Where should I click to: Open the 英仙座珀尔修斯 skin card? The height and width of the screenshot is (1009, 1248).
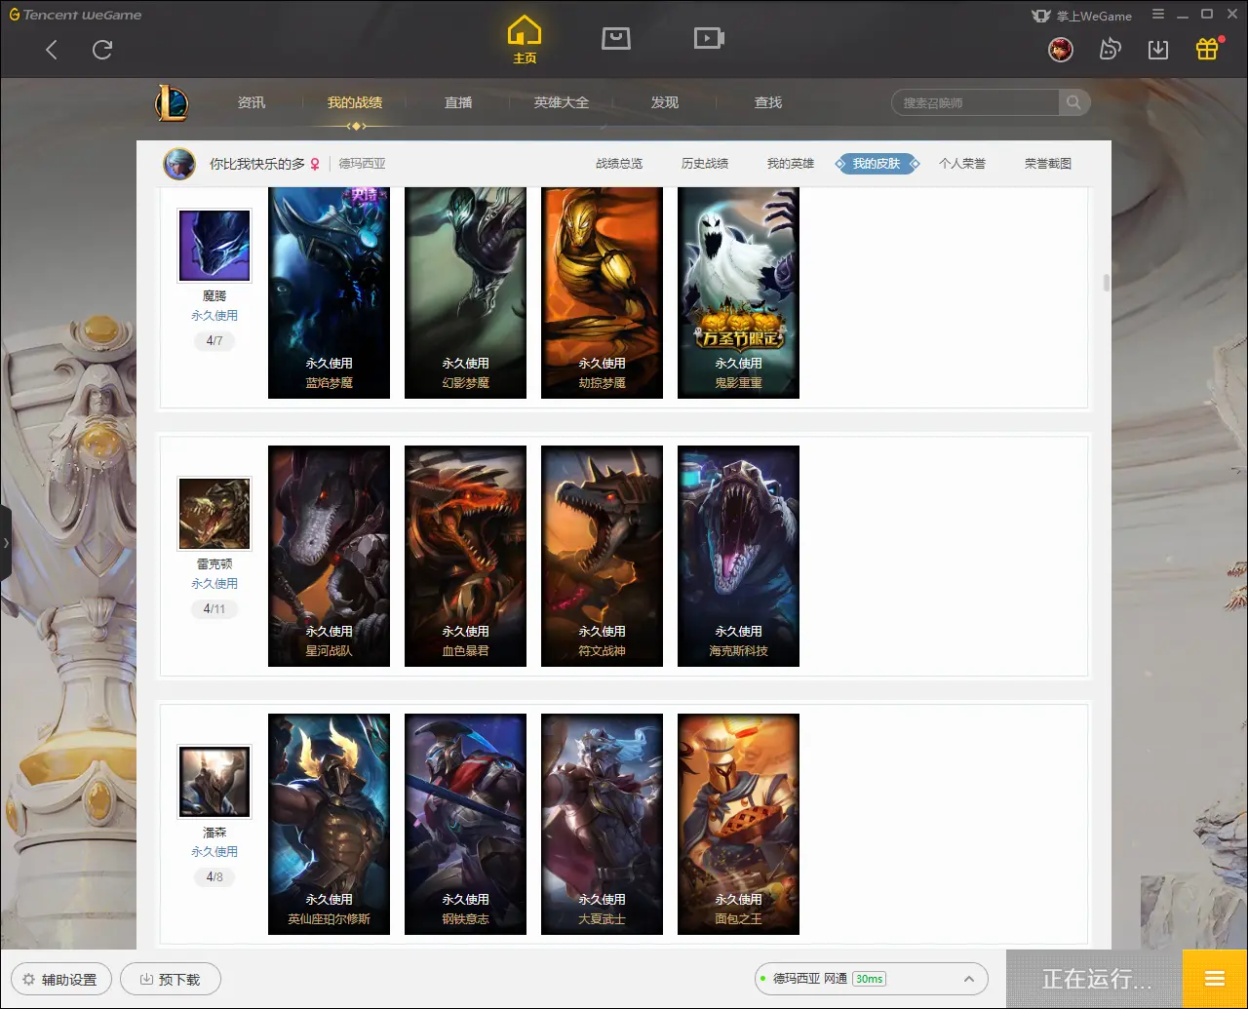coord(329,825)
